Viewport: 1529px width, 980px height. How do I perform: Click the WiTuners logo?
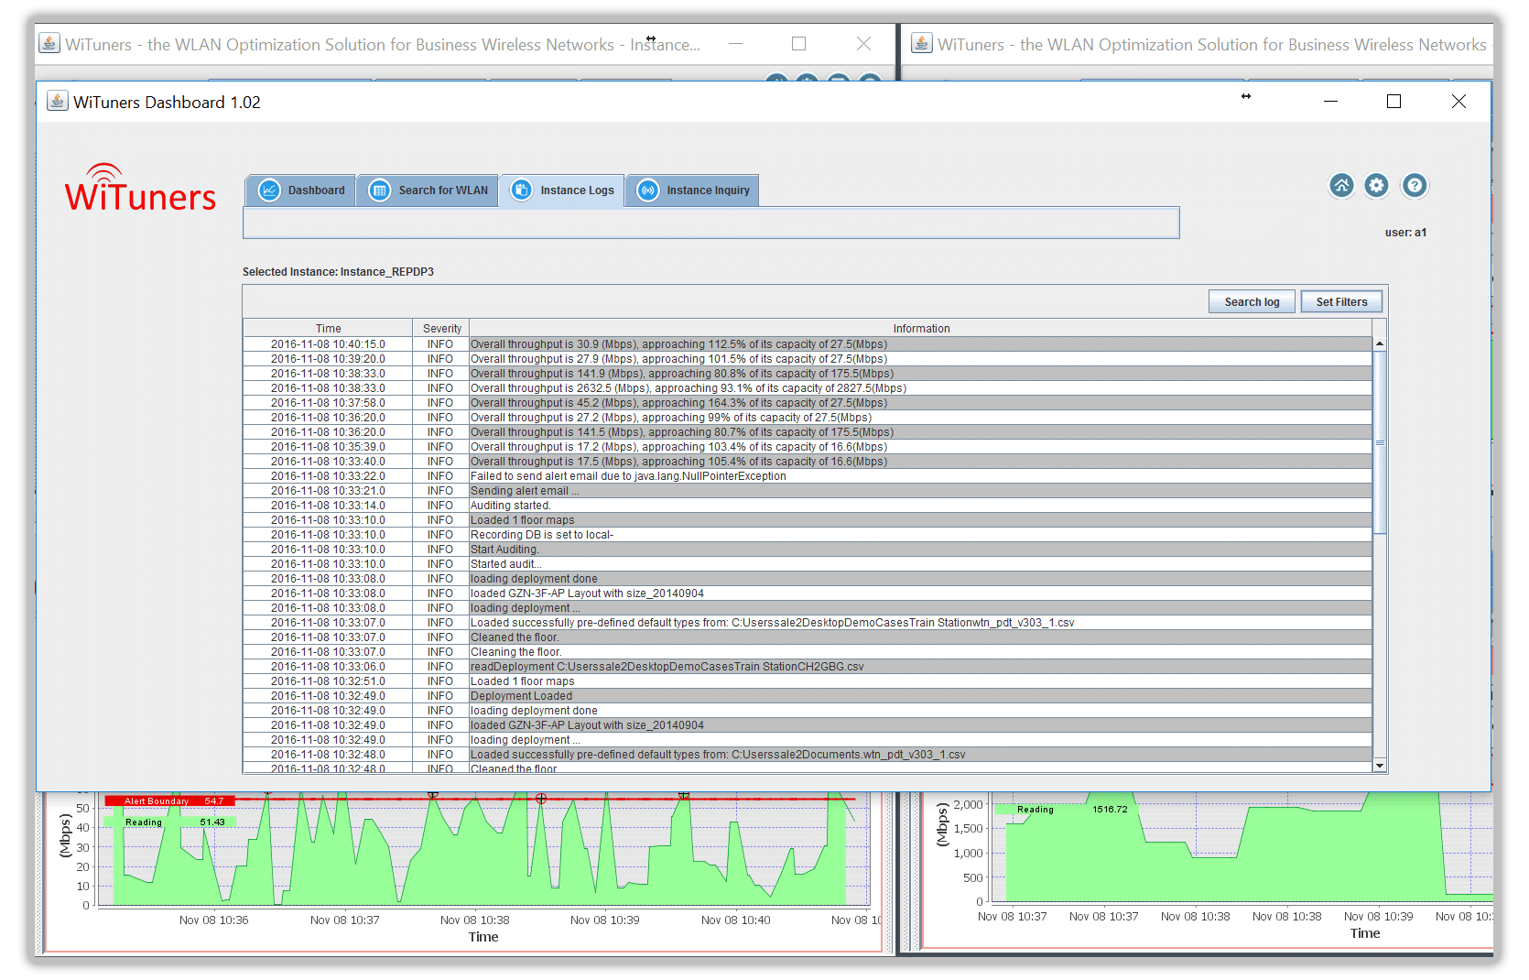(x=140, y=188)
